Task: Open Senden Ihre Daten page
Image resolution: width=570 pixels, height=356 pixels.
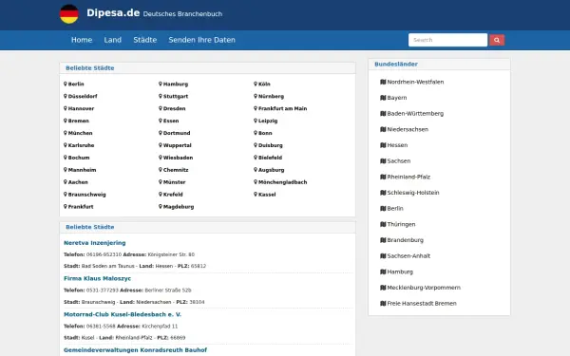Action: tap(201, 40)
